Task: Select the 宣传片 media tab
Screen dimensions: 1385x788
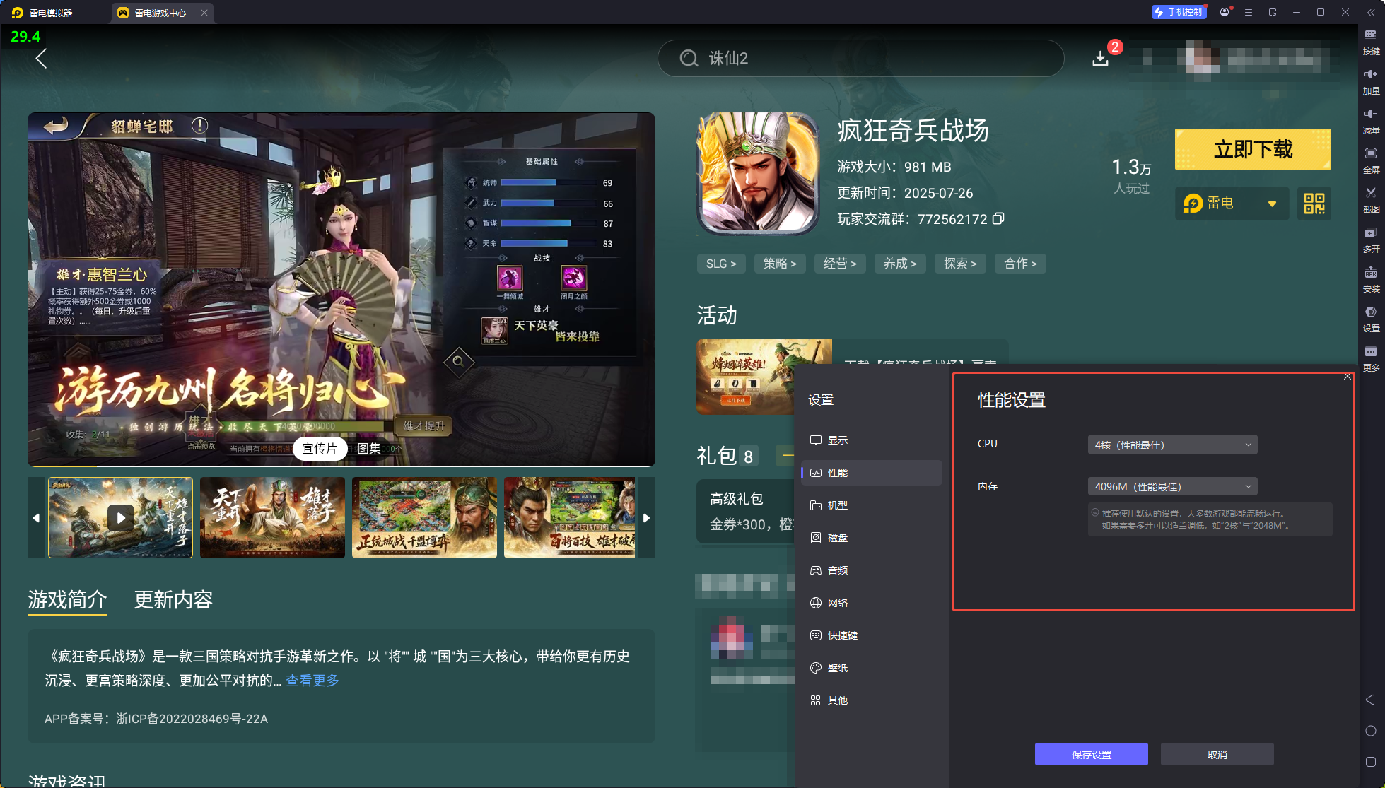Action: click(x=320, y=449)
